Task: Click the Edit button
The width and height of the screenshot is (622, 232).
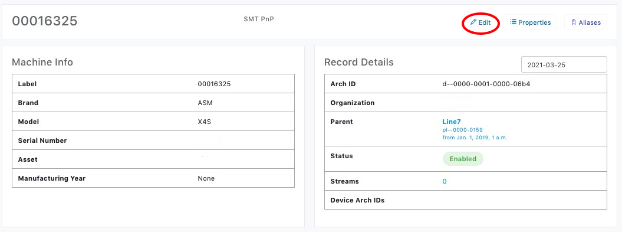Action: pos(481,22)
